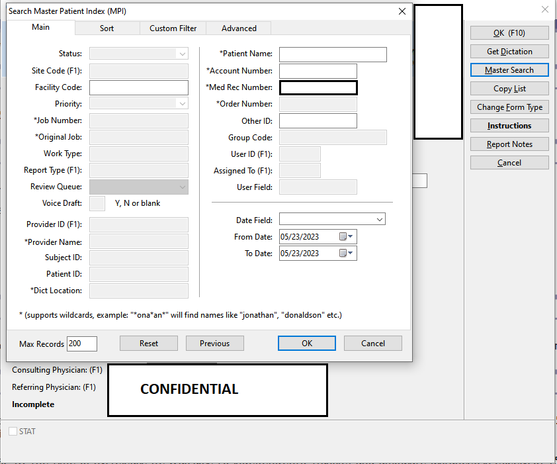The image size is (557, 464).
Task: Click the Max Records field showing 200
Action: pyautogui.click(x=82, y=344)
